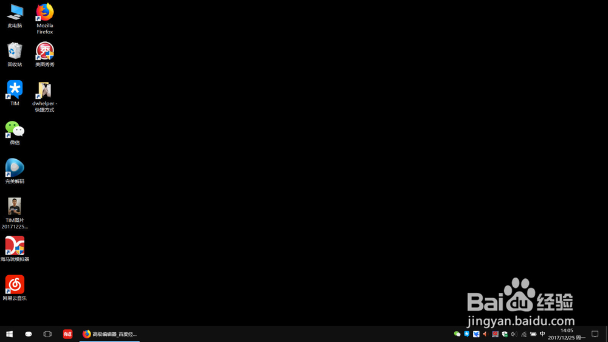Open the Action Center notifications
The width and height of the screenshot is (608, 342).
pos(595,334)
